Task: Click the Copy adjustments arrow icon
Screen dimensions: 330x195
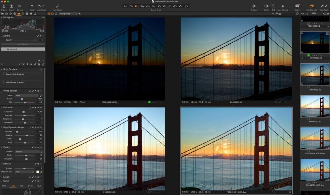Action: pyautogui.click(x=322, y=6)
